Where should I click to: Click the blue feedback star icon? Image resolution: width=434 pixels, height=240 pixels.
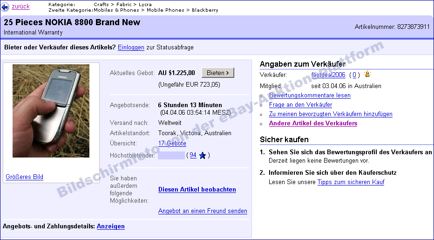(x=203, y=156)
